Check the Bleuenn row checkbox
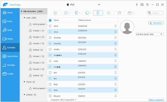Viewport: 167px width, 102px height. pyautogui.click(x=50, y=96)
